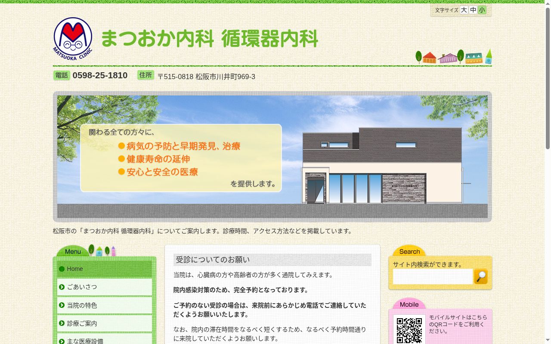Click the 電話 label badge
The image size is (551, 344).
[x=62, y=75]
